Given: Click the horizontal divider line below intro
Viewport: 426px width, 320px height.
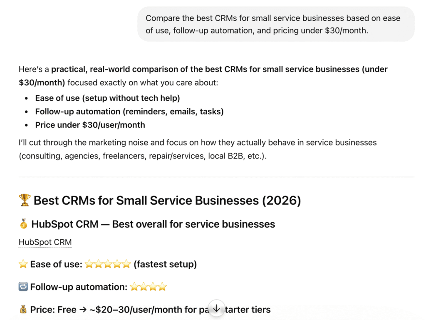Looking at the screenshot, I should 216,177.
